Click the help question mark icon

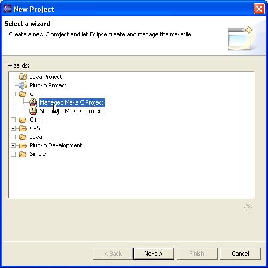tap(248, 207)
